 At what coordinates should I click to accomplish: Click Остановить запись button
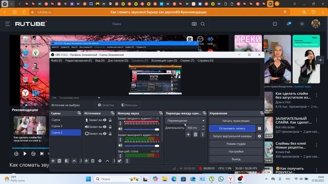click(x=232, y=128)
